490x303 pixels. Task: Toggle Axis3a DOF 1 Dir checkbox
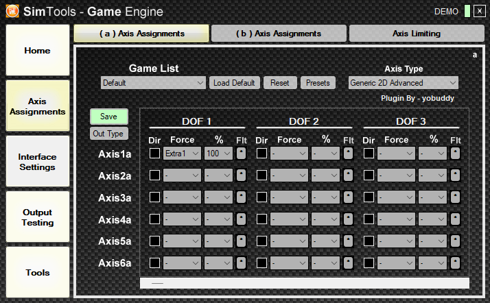click(154, 197)
